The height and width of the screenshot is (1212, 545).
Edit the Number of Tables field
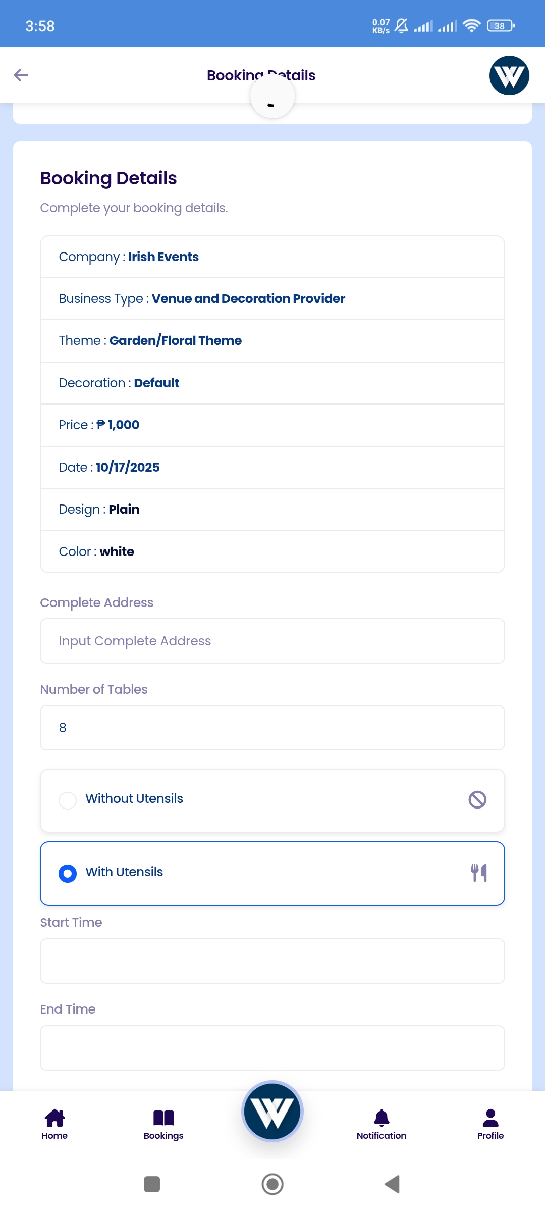272,728
